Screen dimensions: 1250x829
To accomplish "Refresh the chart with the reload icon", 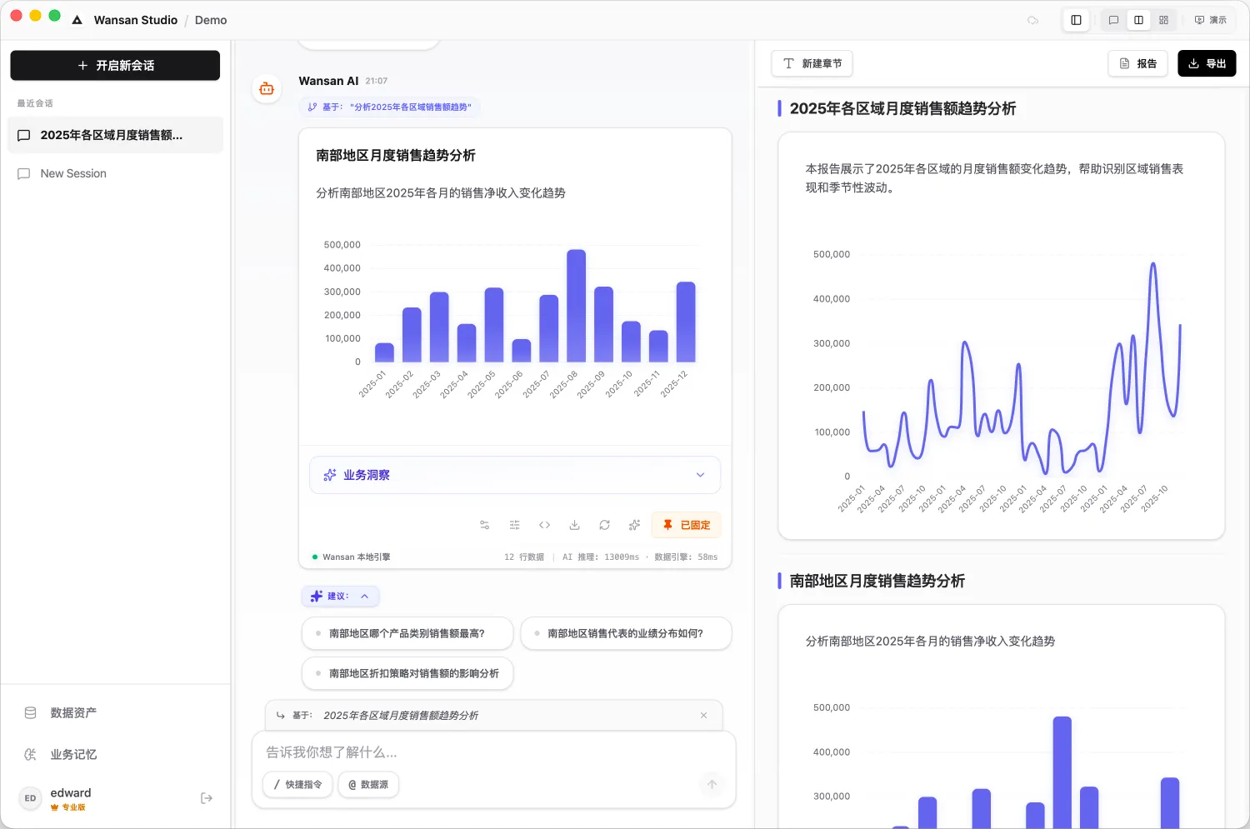I will coord(604,525).
